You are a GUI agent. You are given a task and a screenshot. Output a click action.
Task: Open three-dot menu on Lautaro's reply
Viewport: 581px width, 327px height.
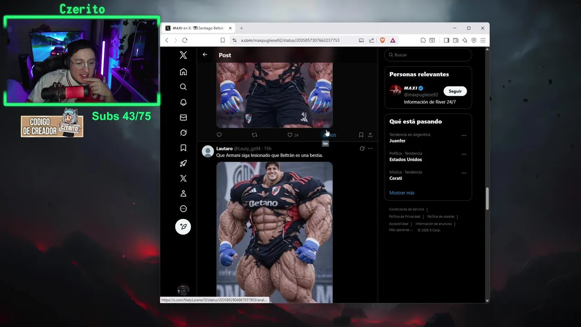370,149
